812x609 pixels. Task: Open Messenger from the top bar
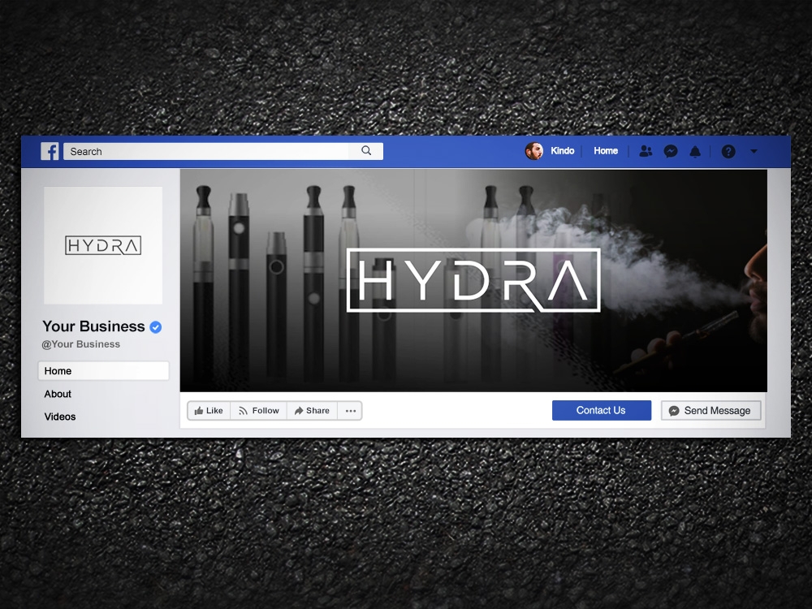(x=671, y=150)
